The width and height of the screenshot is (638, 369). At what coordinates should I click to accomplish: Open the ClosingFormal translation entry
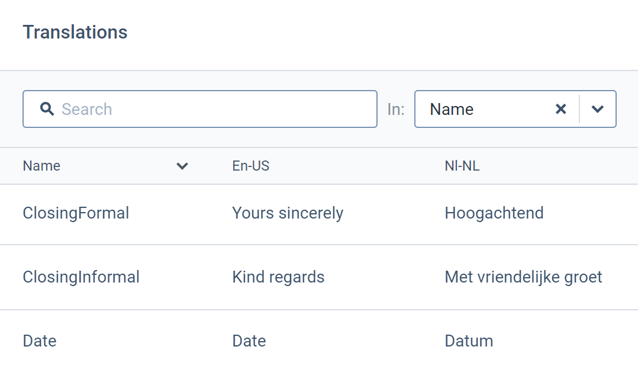(76, 214)
